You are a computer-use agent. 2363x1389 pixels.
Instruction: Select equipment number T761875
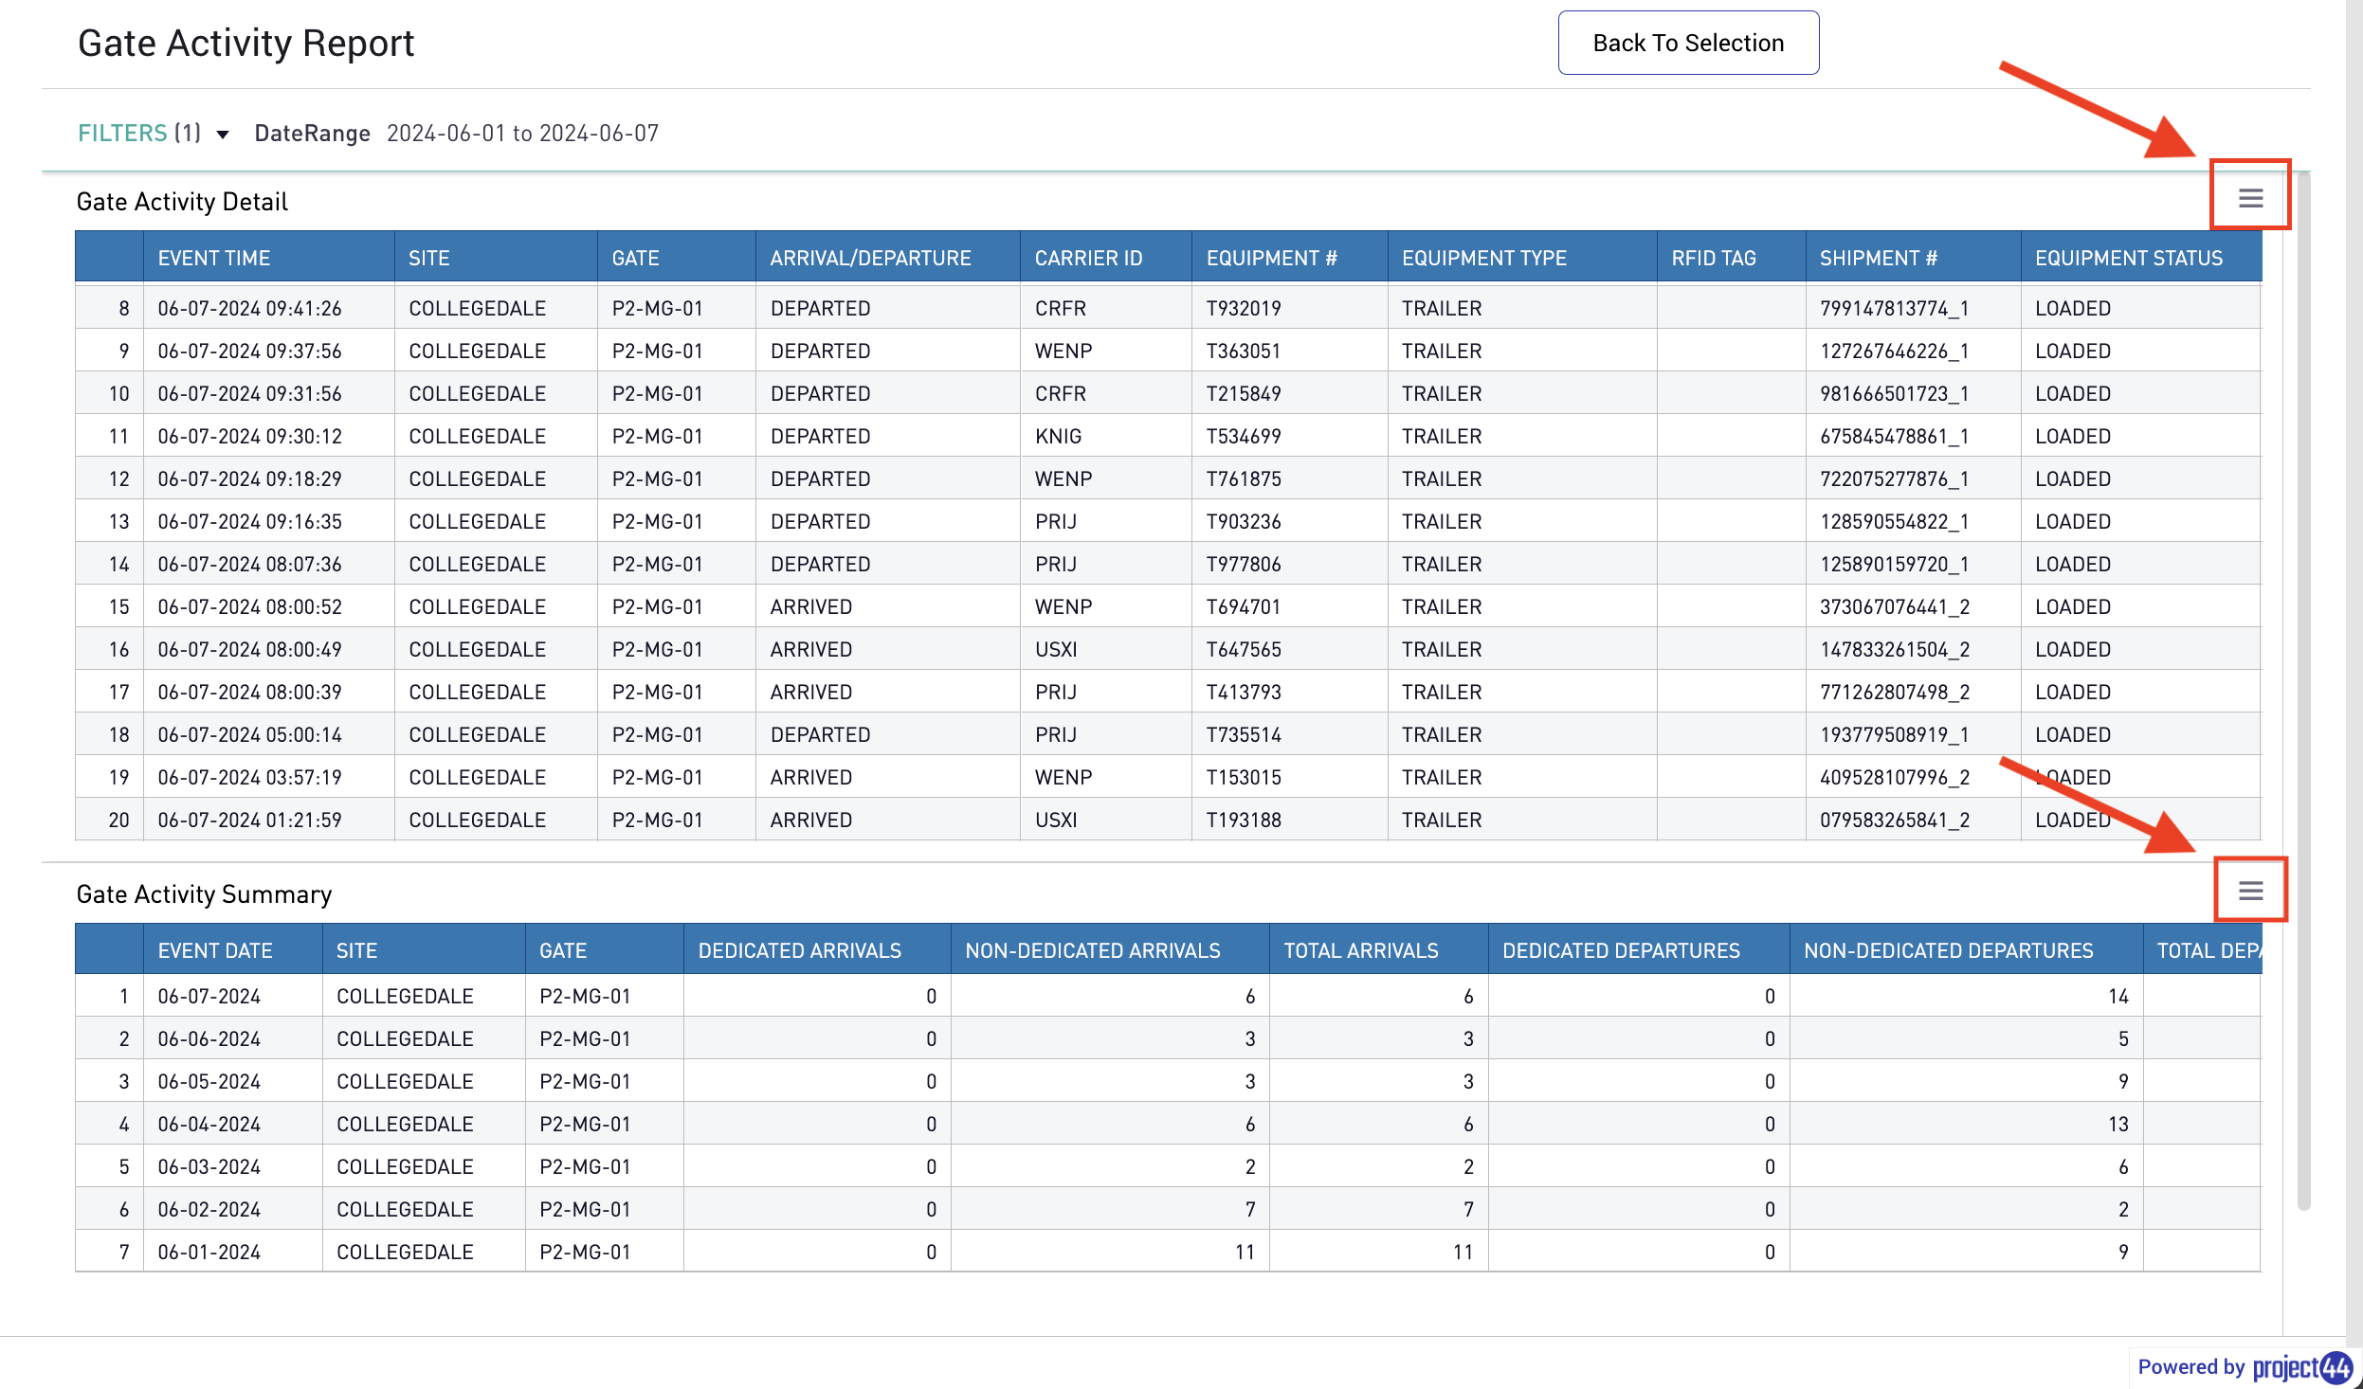pos(1243,478)
